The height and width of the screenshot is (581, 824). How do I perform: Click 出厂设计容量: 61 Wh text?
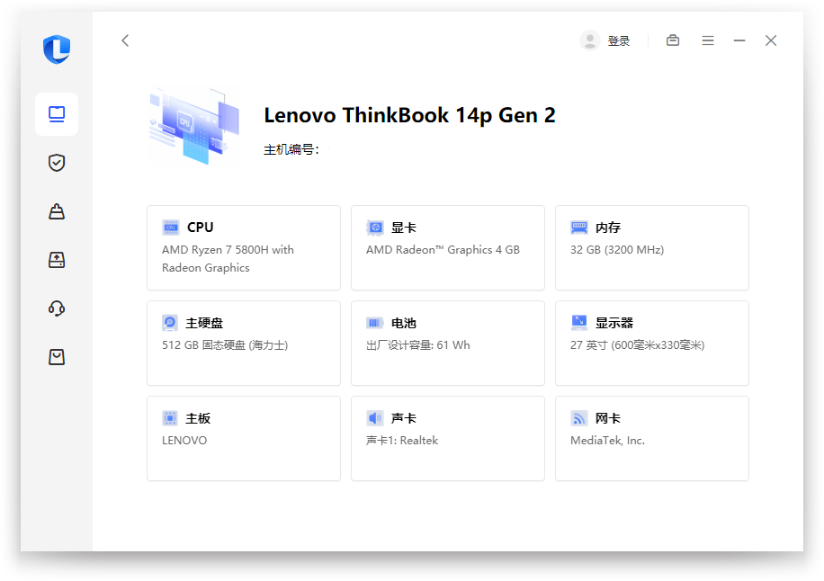point(417,345)
